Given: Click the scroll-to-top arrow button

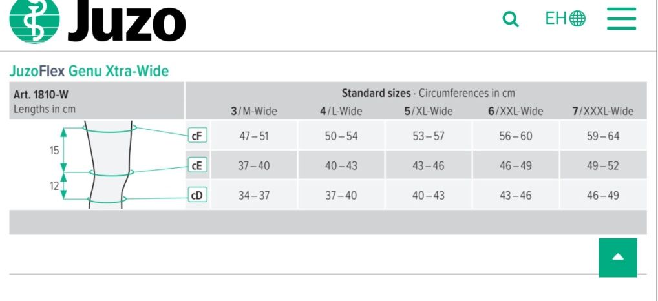Looking at the screenshot, I should pos(618,258).
